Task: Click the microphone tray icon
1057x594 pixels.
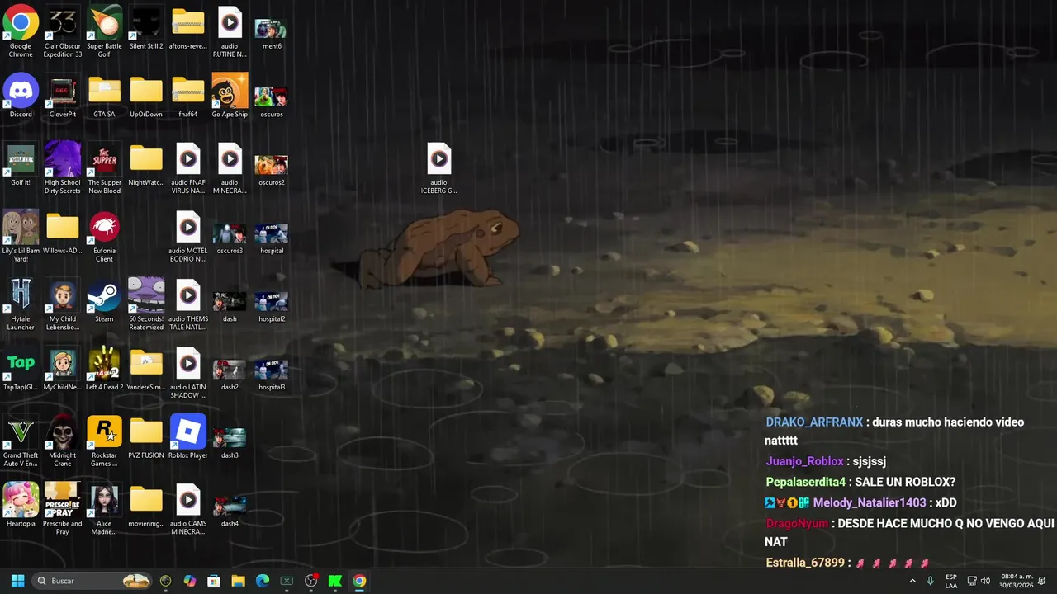Action: (x=931, y=581)
